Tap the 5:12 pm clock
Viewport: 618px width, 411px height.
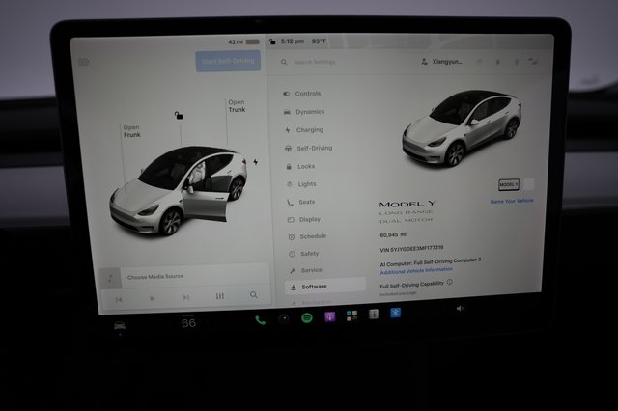click(292, 41)
